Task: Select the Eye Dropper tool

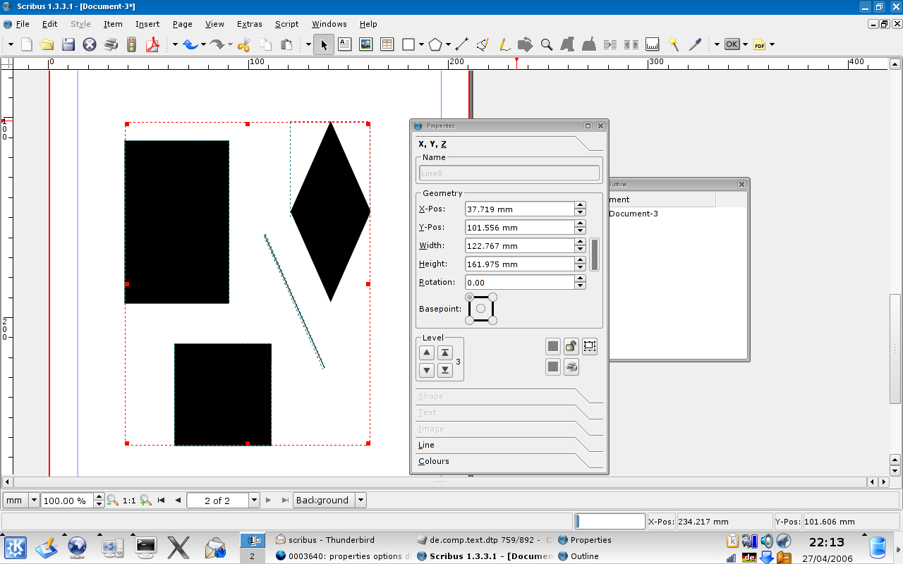Action: (695, 44)
